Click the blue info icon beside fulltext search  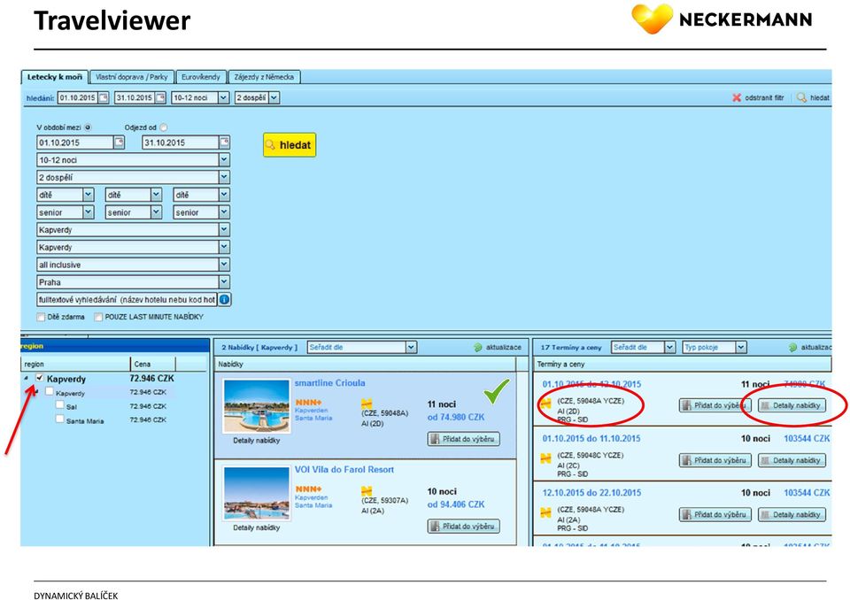[x=224, y=299]
